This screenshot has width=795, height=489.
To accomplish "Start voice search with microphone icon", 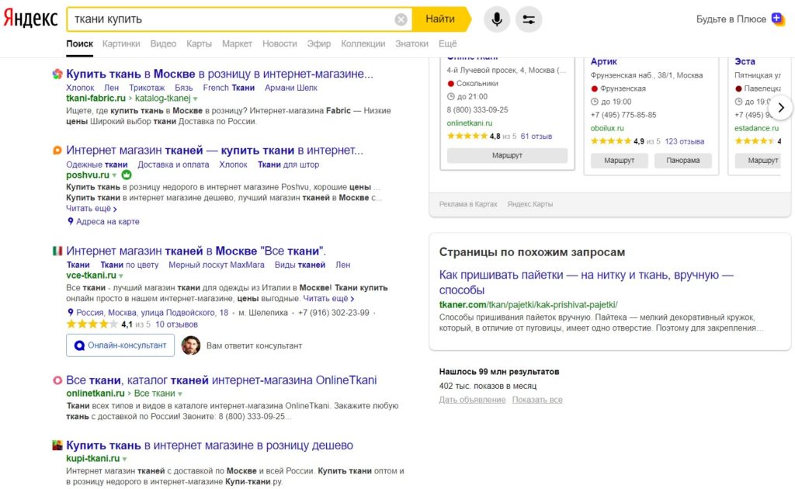I will pyautogui.click(x=497, y=19).
